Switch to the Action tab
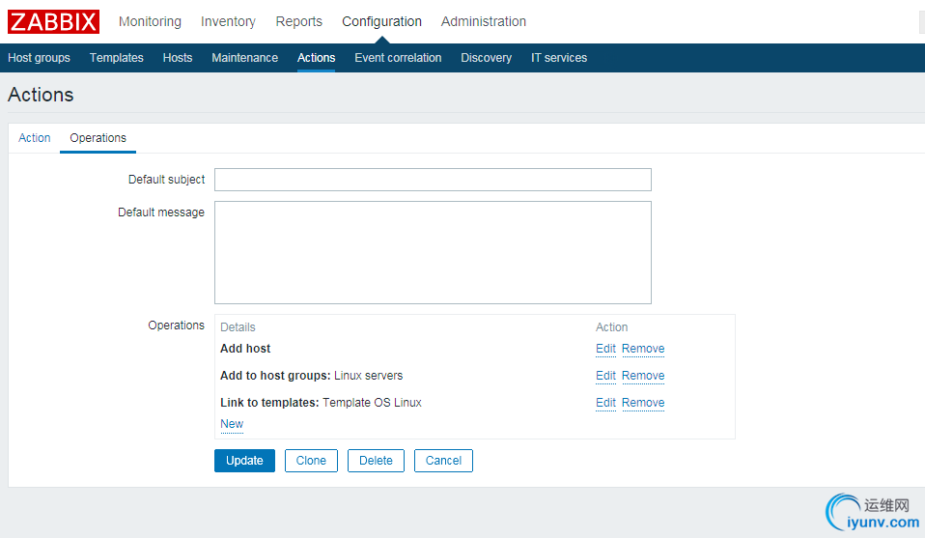 click(x=34, y=138)
